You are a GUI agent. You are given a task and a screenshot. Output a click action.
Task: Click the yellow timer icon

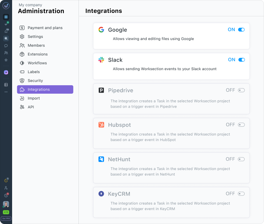[6, 180]
